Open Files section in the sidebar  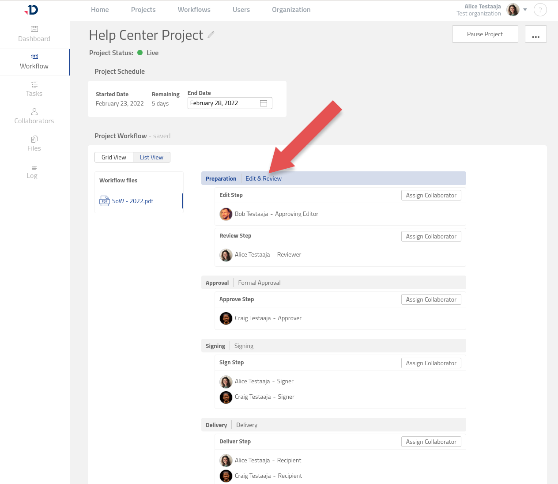coord(34,144)
